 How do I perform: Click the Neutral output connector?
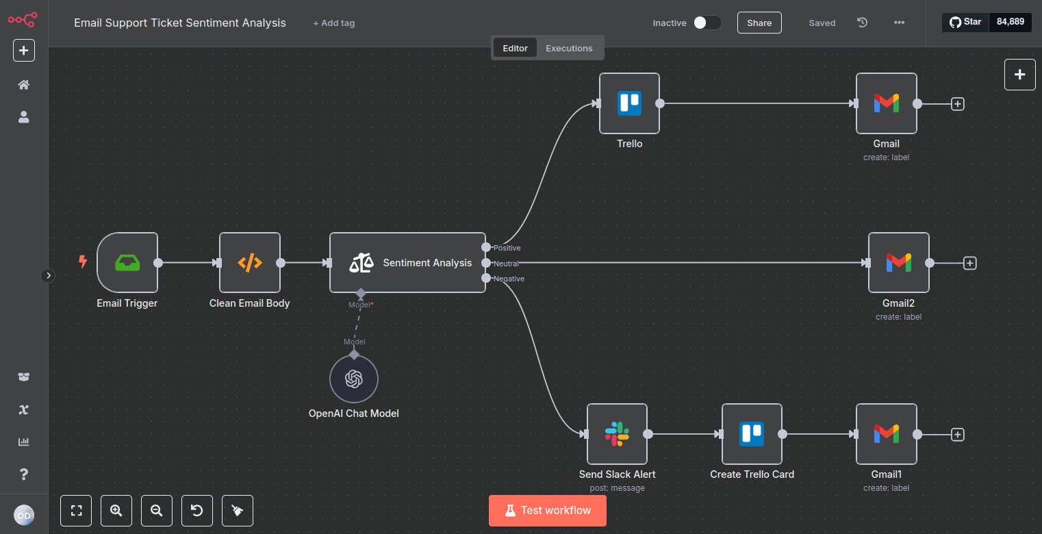(x=486, y=263)
